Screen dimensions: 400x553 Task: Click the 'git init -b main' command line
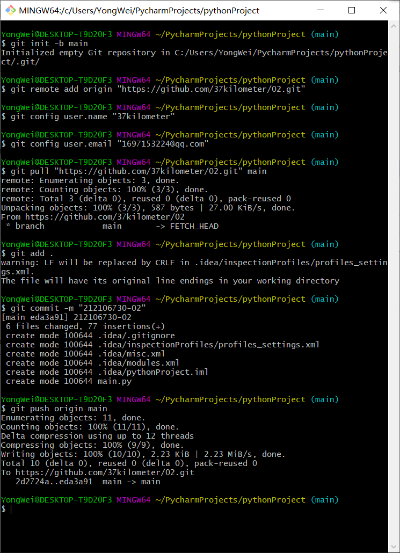pos(45,43)
